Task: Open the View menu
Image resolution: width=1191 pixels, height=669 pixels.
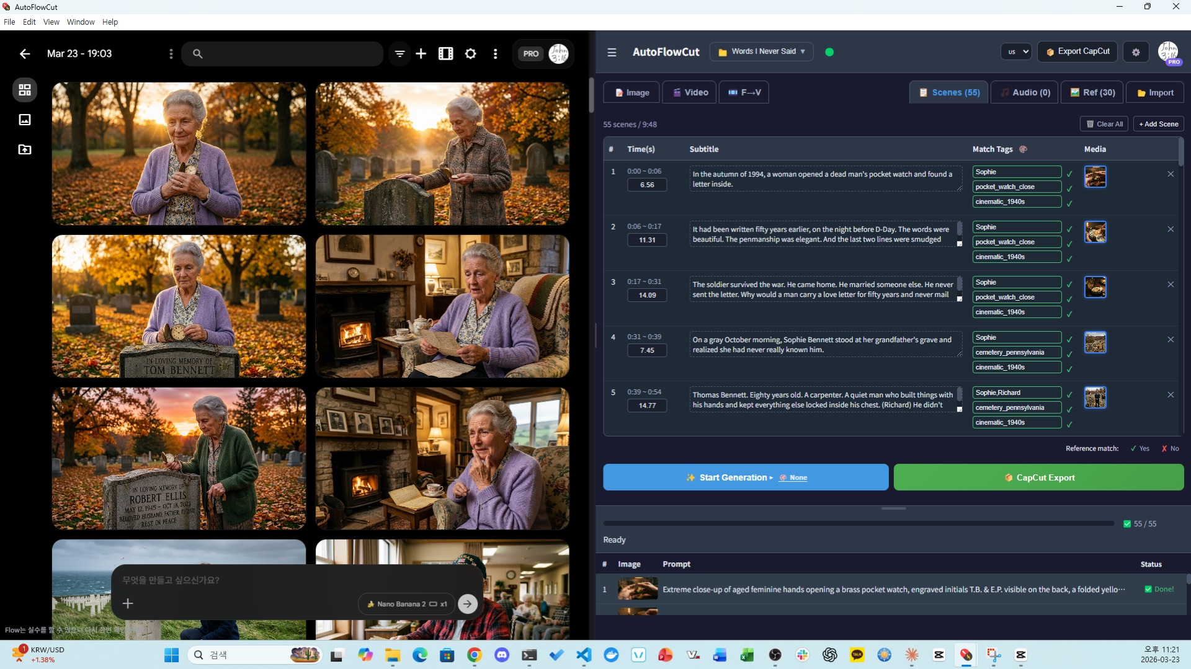Action: pos(51,22)
